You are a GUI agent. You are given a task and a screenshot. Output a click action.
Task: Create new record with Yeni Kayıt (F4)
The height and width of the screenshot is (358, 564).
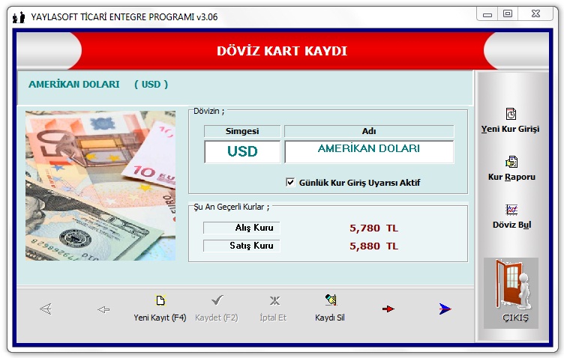point(160,309)
